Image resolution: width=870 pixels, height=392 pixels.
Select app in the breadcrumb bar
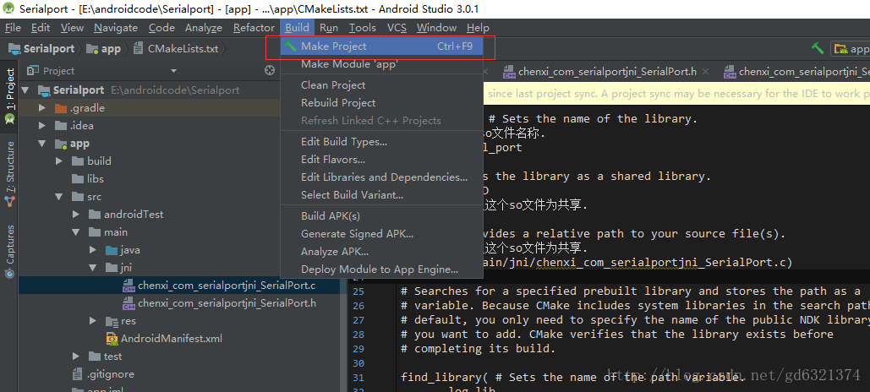[111, 49]
